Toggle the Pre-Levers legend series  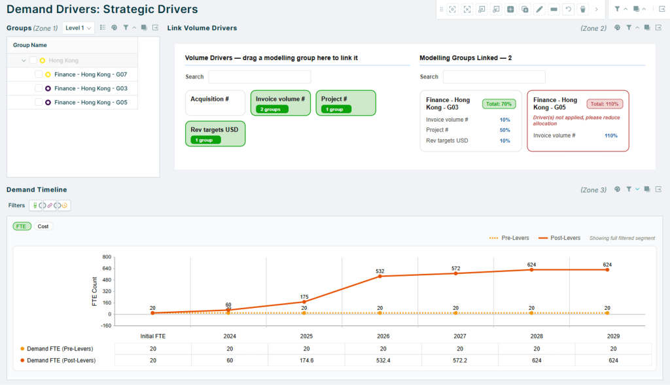click(509, 238)
